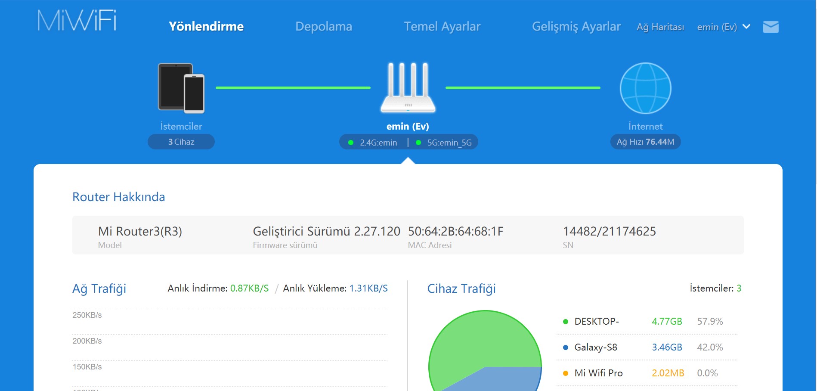Click the tablet and phone clients icon
817x391 pixels.
[181, 88]
